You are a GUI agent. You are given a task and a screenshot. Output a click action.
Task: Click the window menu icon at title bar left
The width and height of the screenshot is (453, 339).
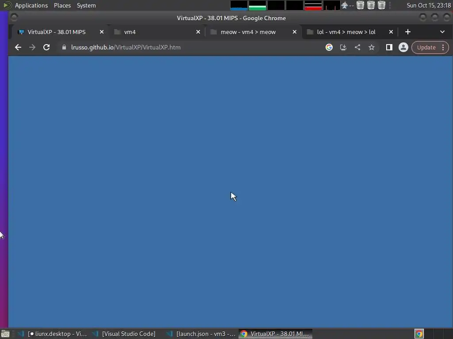point(14,18)
